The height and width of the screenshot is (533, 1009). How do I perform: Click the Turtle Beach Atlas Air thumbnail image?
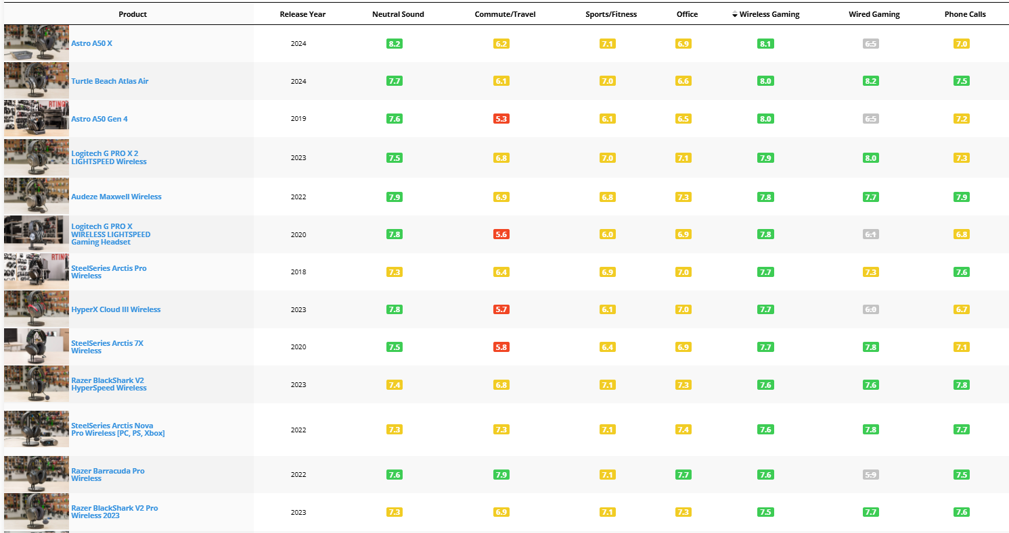tap(37, 81)
